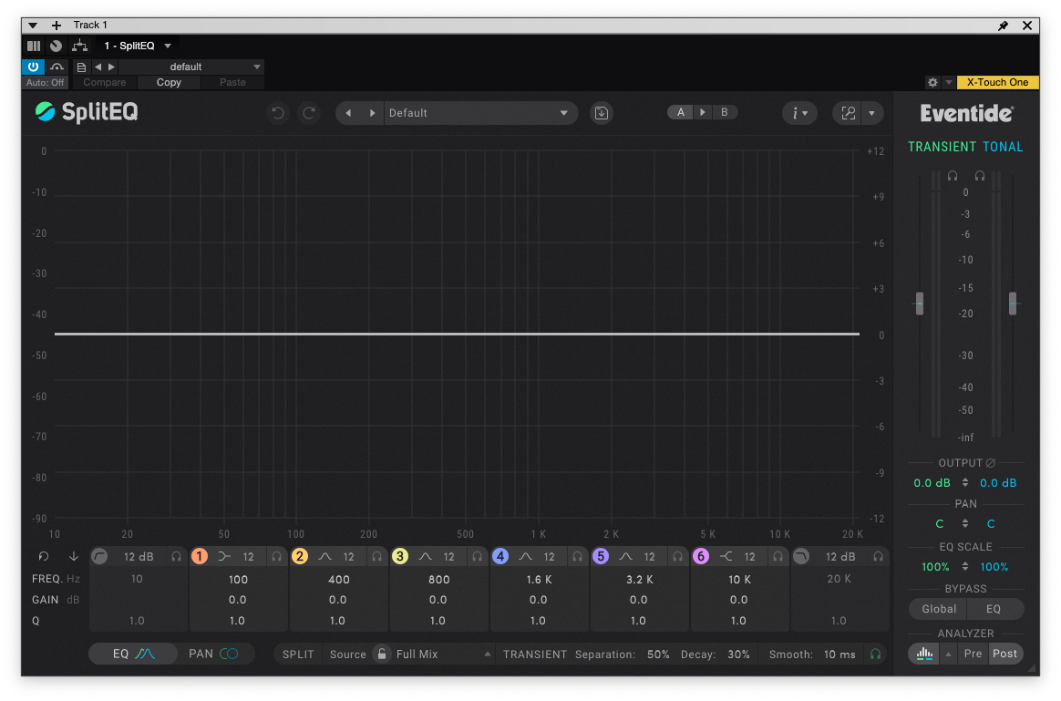Toggle the high-pass filter band icon
This screenshot has height=701, width=1061.
click(99, 556)
